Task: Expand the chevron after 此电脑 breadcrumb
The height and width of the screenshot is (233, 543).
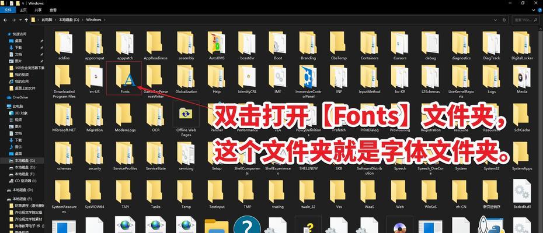Action: (55, 20)
